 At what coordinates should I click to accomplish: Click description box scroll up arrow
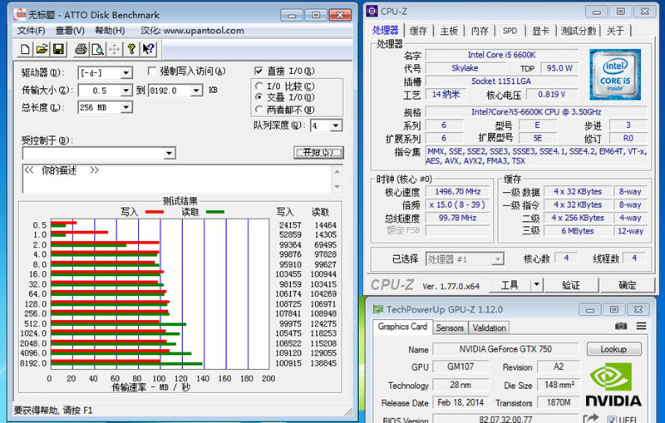pyautogui.click(x=337, y=171)
